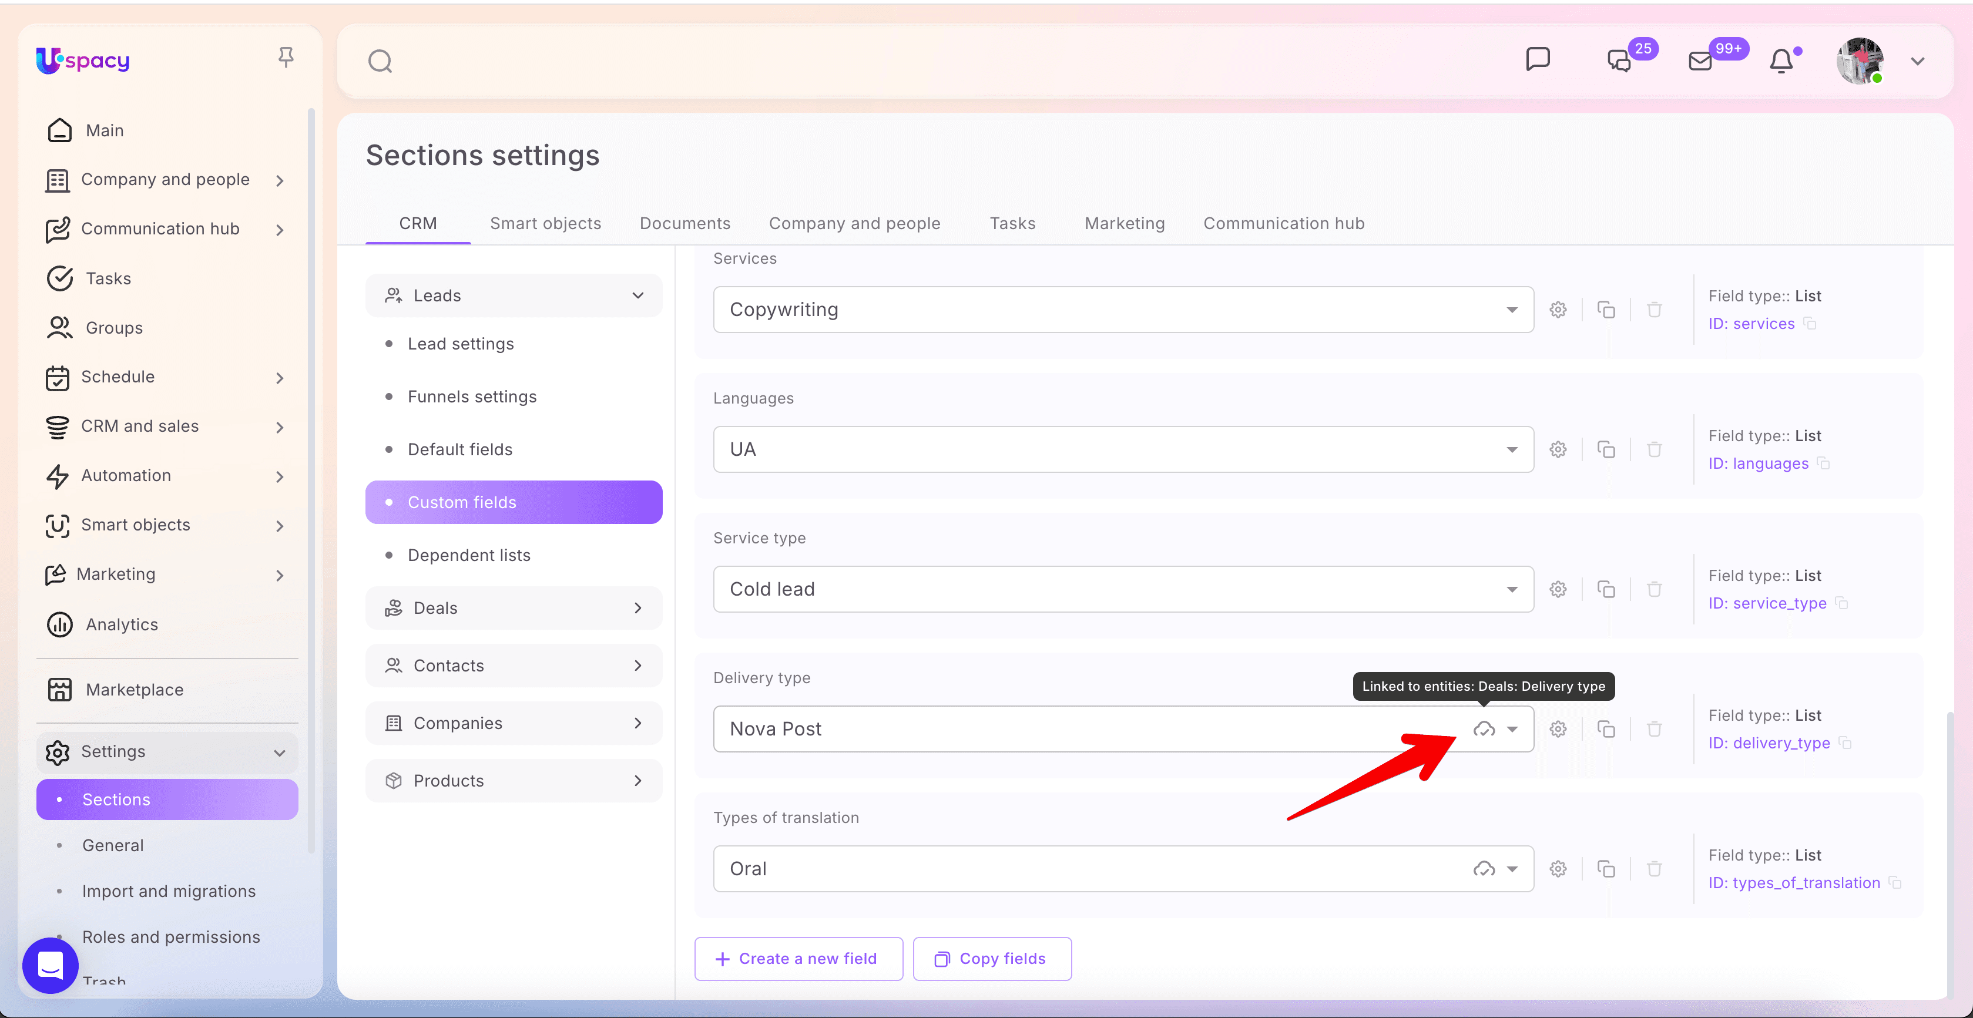Open mail icon with 99+ badge
The image size is (1973, 1018).
pyautogui.click(x=1700, y=61)
